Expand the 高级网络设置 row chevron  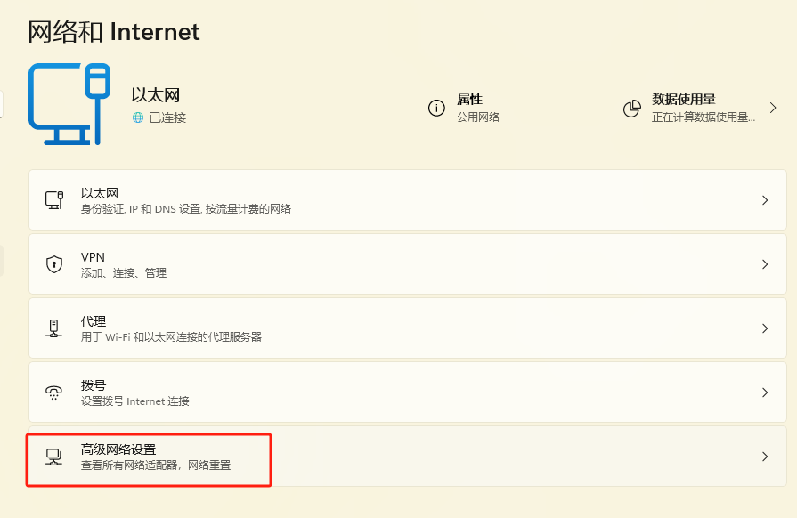764,457
